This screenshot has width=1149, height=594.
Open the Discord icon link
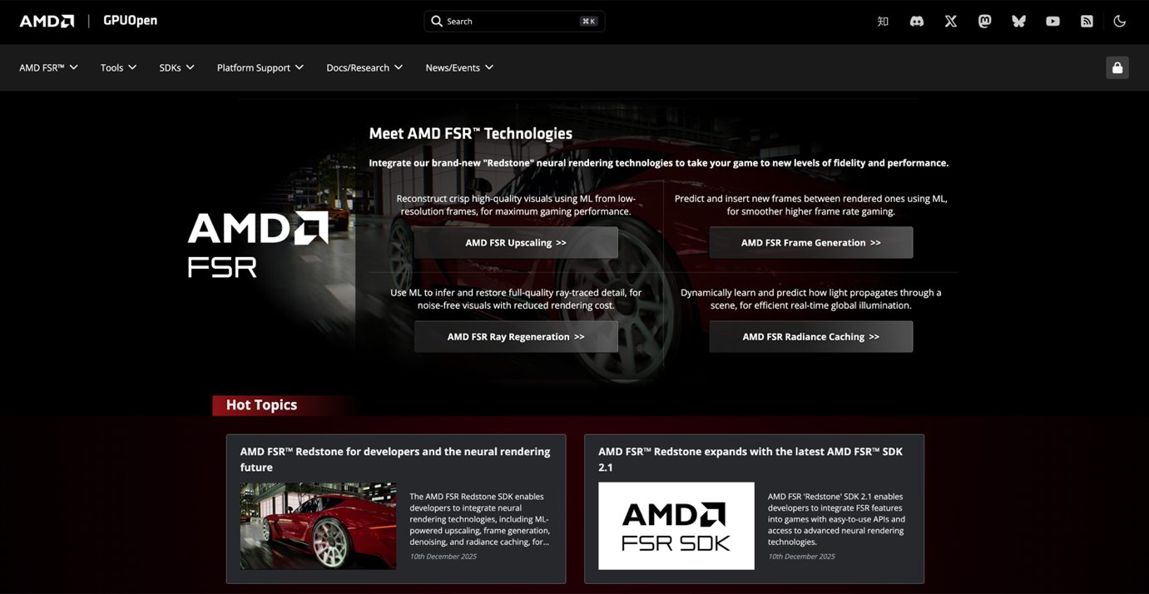[x=917, y=22]
